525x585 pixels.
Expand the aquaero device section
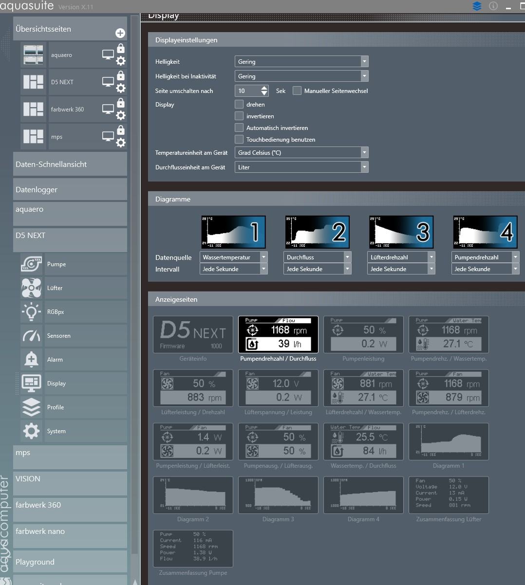click(x=70, y=214)
